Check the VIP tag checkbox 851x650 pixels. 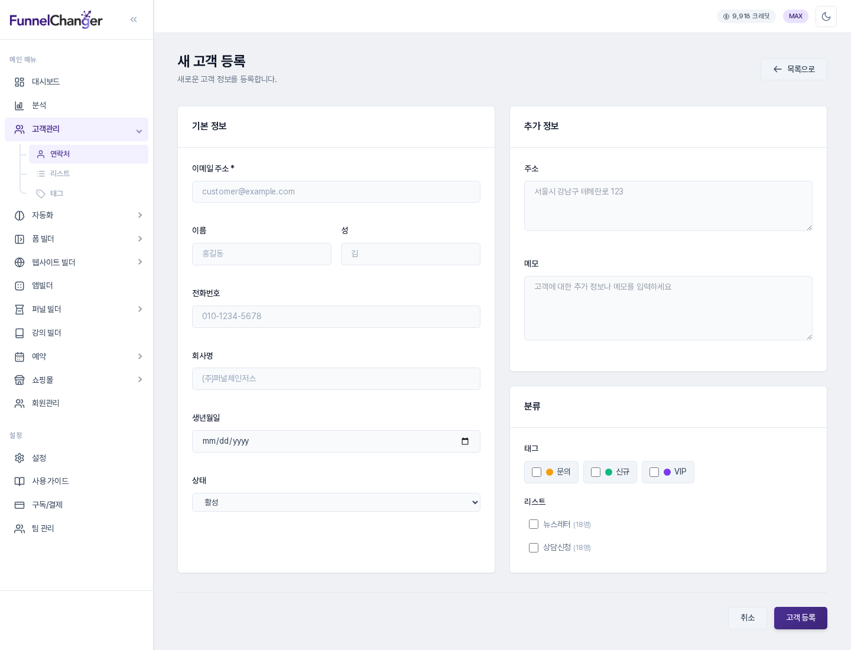pos(654,472)
